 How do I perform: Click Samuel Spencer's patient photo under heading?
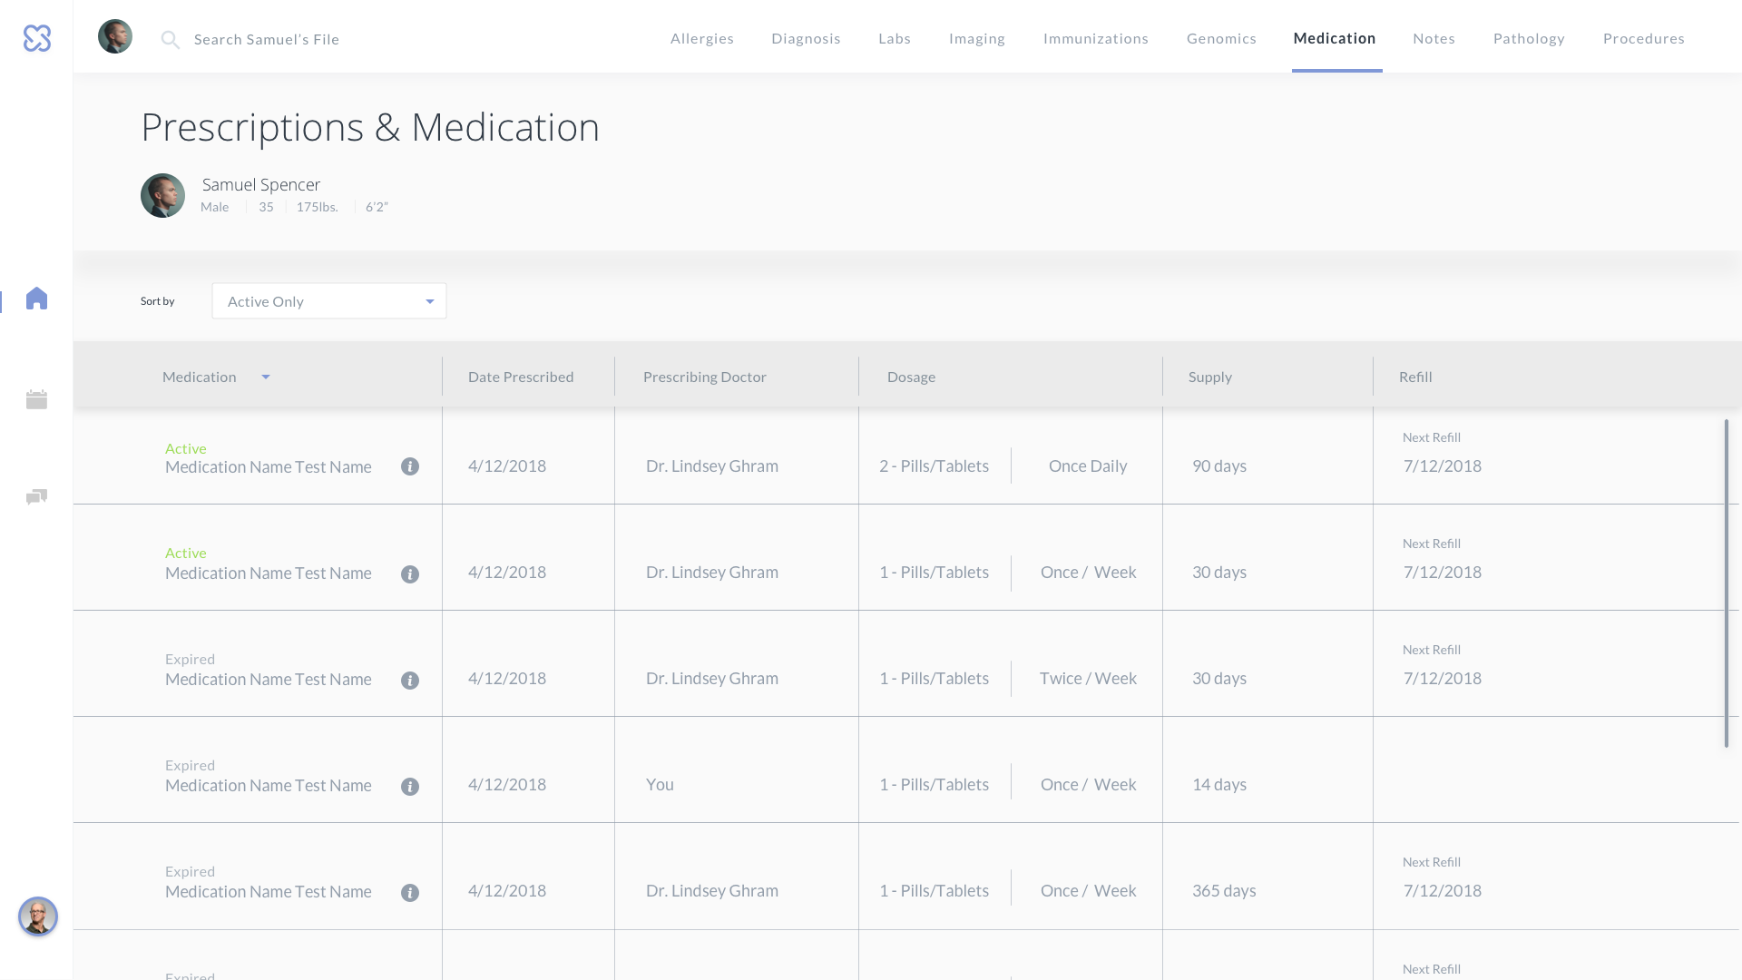[162, 195]
